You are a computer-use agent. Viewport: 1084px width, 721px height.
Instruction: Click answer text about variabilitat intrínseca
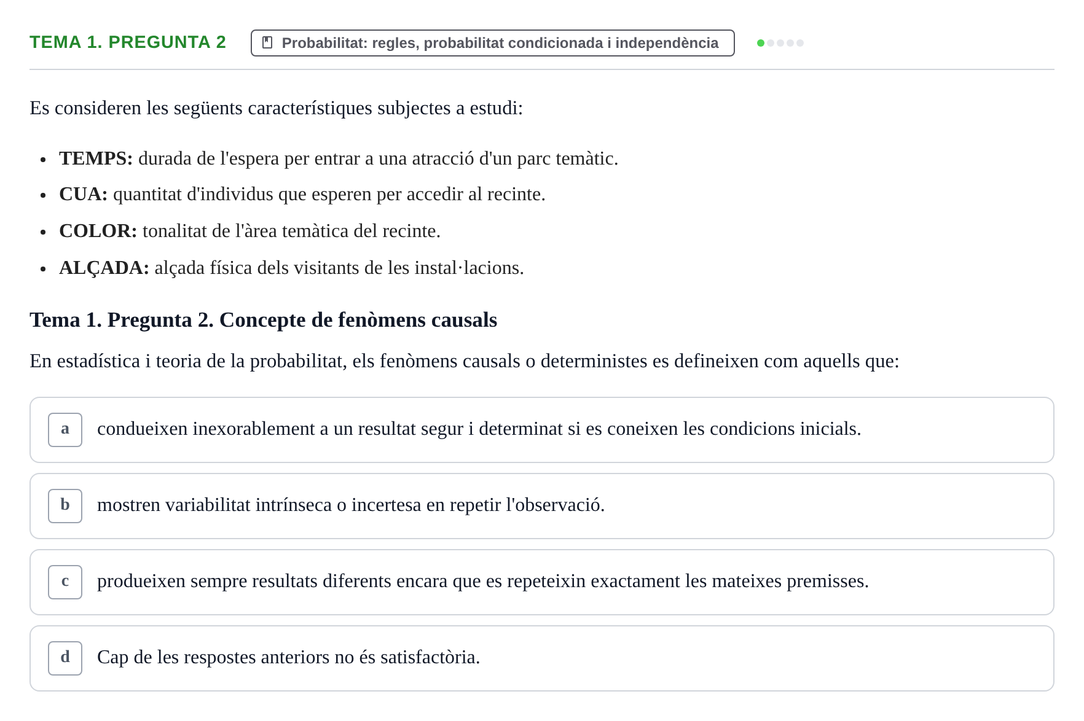(x=351, y=505)
